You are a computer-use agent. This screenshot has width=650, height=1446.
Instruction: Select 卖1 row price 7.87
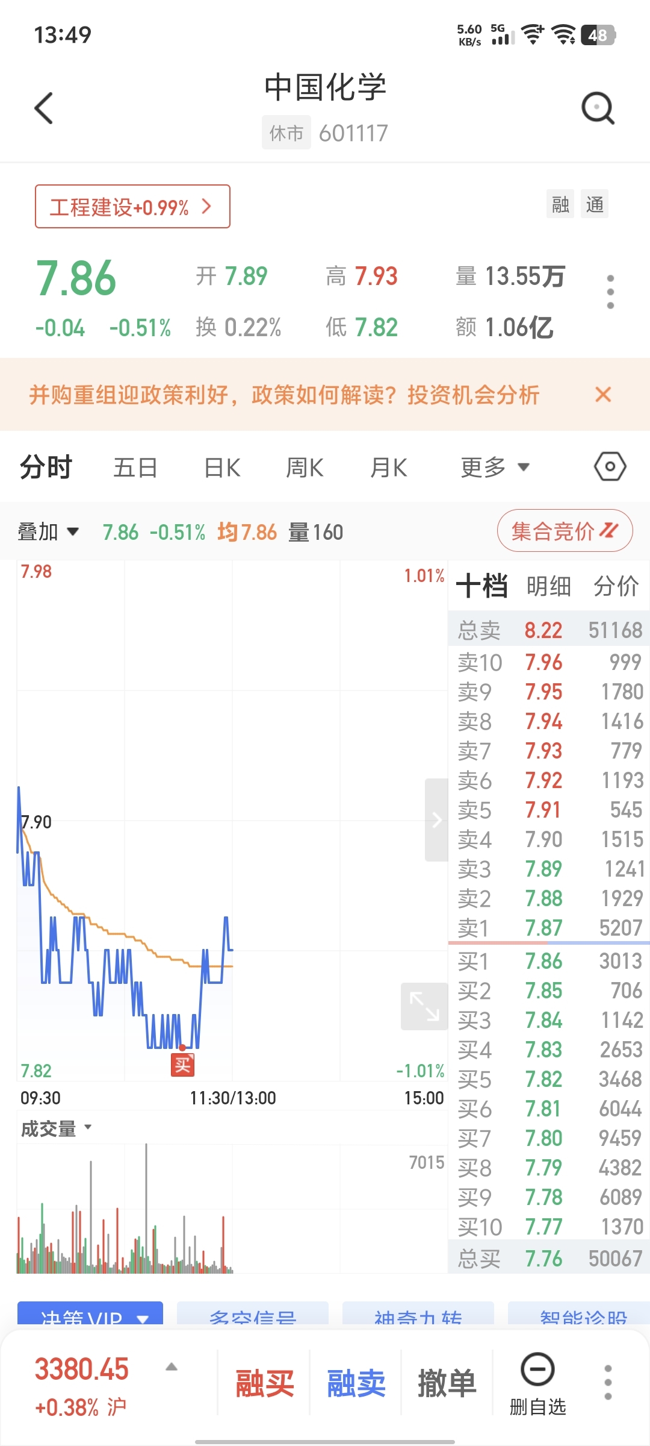549,928
